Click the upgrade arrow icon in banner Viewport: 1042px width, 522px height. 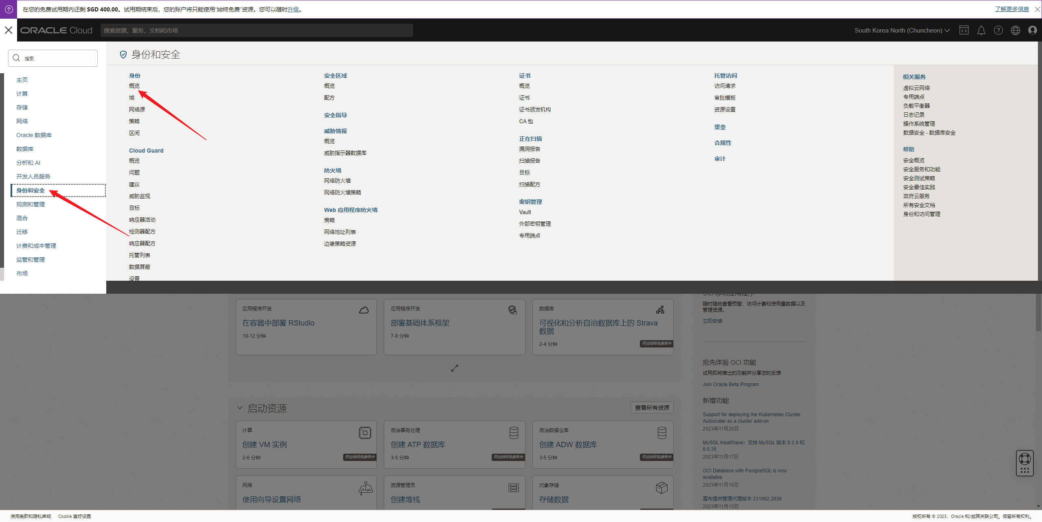pyautogui.click(x=9, y=9)
